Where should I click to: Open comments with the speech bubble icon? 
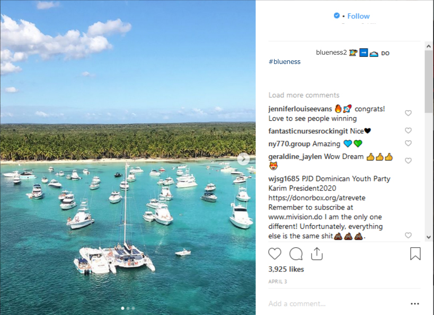click(296, 254)
